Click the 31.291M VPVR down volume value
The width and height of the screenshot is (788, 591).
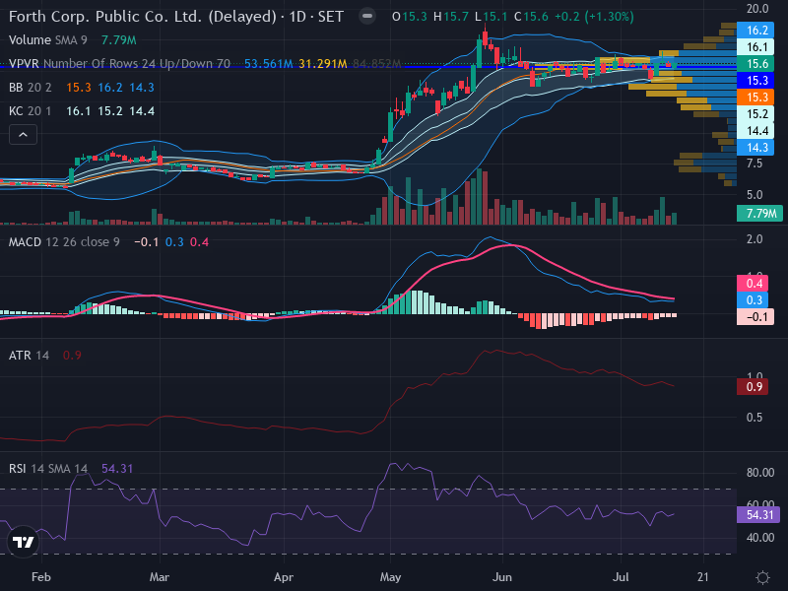coord(323,64)
